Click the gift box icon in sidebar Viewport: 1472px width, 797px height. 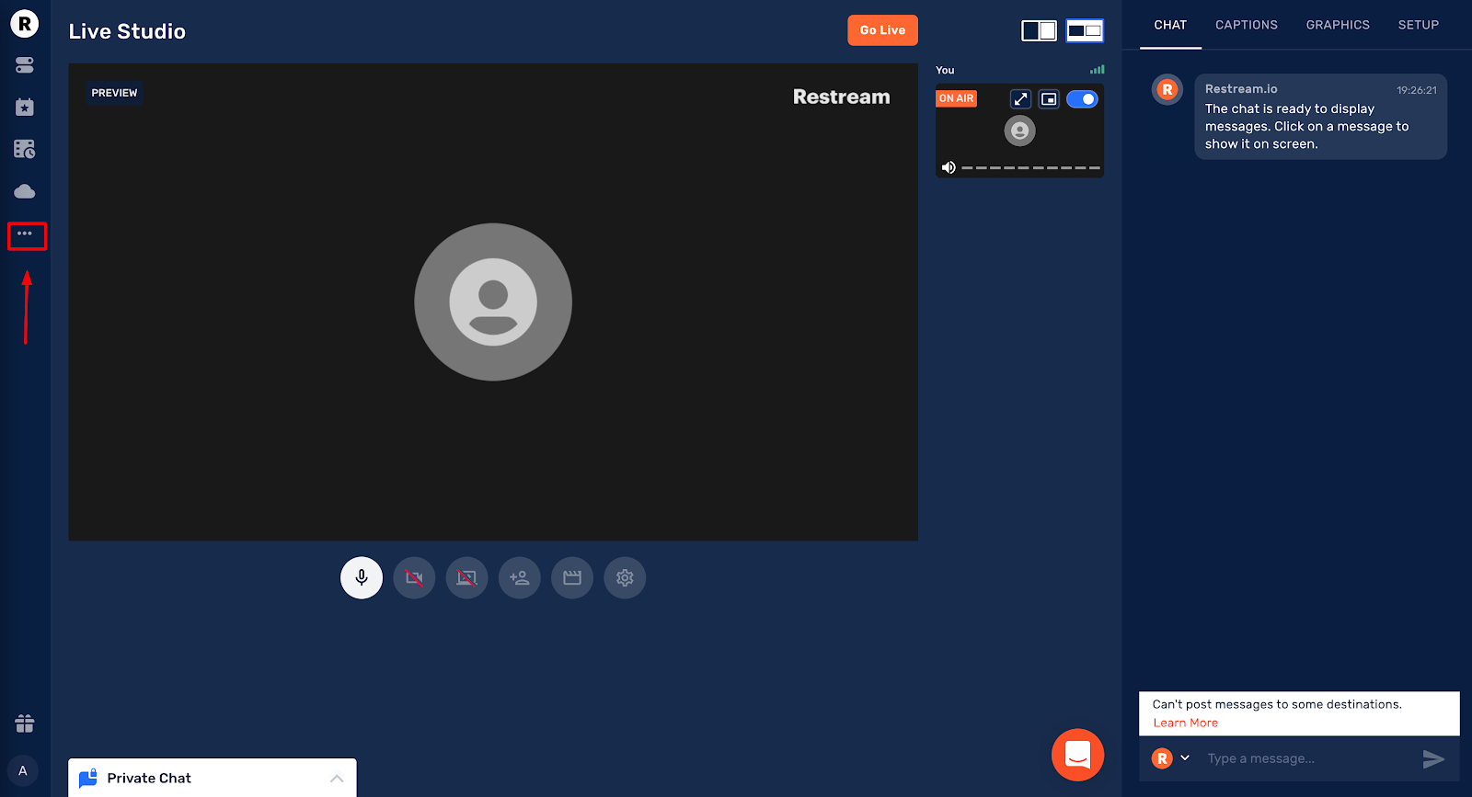(x=25, y=723)
